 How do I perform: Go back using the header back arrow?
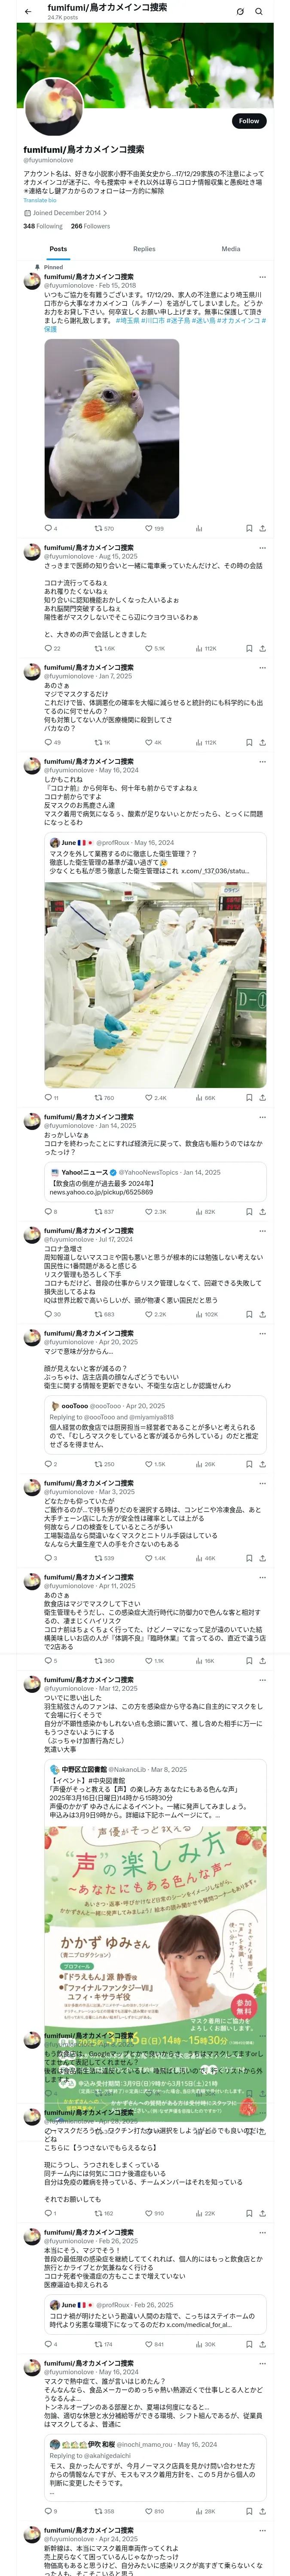coord(28,11)
